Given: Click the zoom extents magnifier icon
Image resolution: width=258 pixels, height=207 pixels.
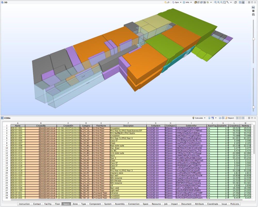Looking at the screenshot, I should (x=215, y=3).
